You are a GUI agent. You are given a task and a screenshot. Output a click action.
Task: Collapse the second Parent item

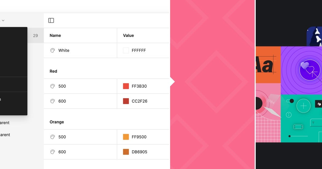5,135
